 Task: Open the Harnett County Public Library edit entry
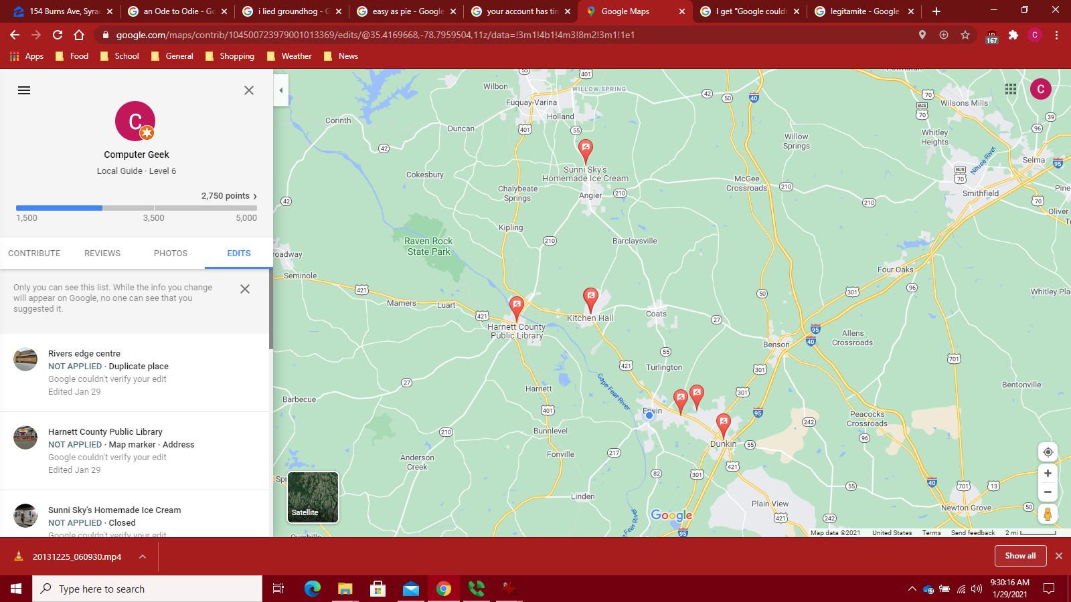[135, 451]
